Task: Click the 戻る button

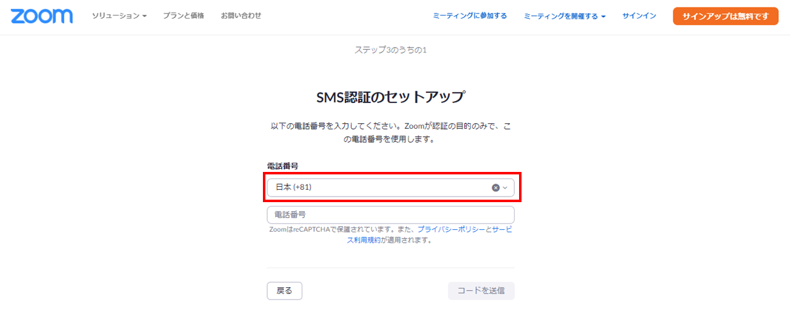Action: coord(285,291)
